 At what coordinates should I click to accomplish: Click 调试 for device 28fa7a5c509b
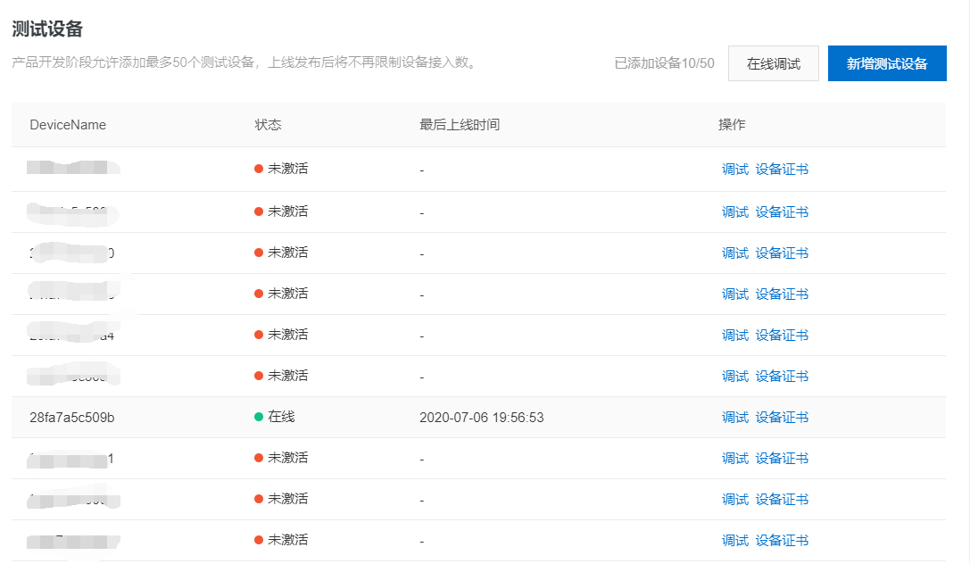(734, 417)
